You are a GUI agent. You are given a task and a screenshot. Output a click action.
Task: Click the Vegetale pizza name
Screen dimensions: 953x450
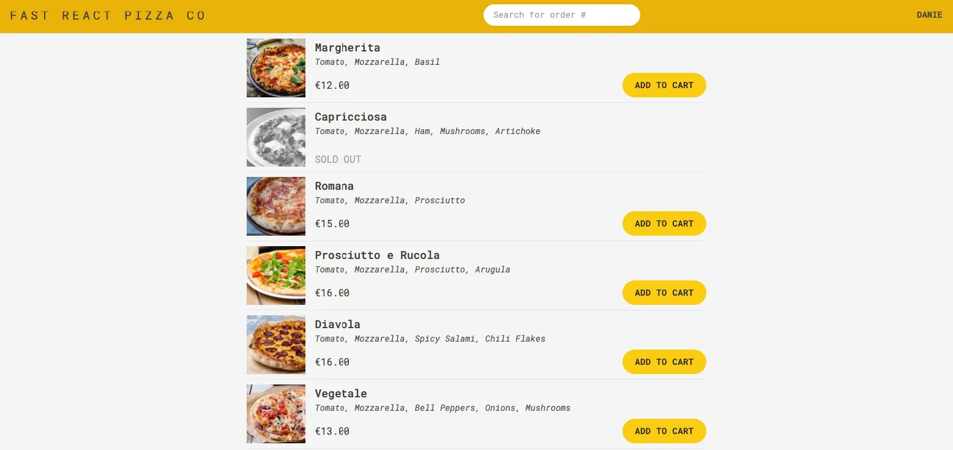(341, 393)
